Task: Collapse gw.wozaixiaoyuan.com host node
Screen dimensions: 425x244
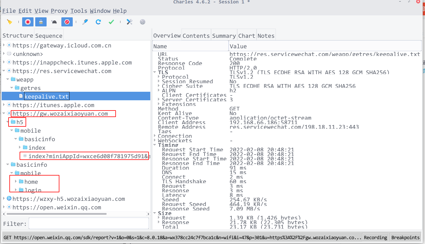Action: pyautogui.click(x=4, y=113)
